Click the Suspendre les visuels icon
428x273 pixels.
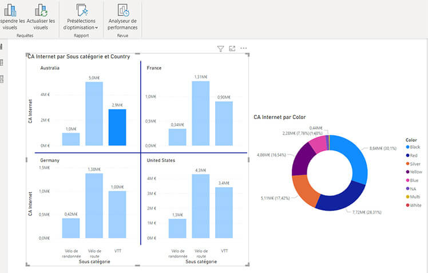10,10
